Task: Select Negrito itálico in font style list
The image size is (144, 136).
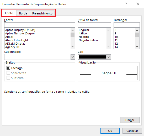Action: (88, 40)
